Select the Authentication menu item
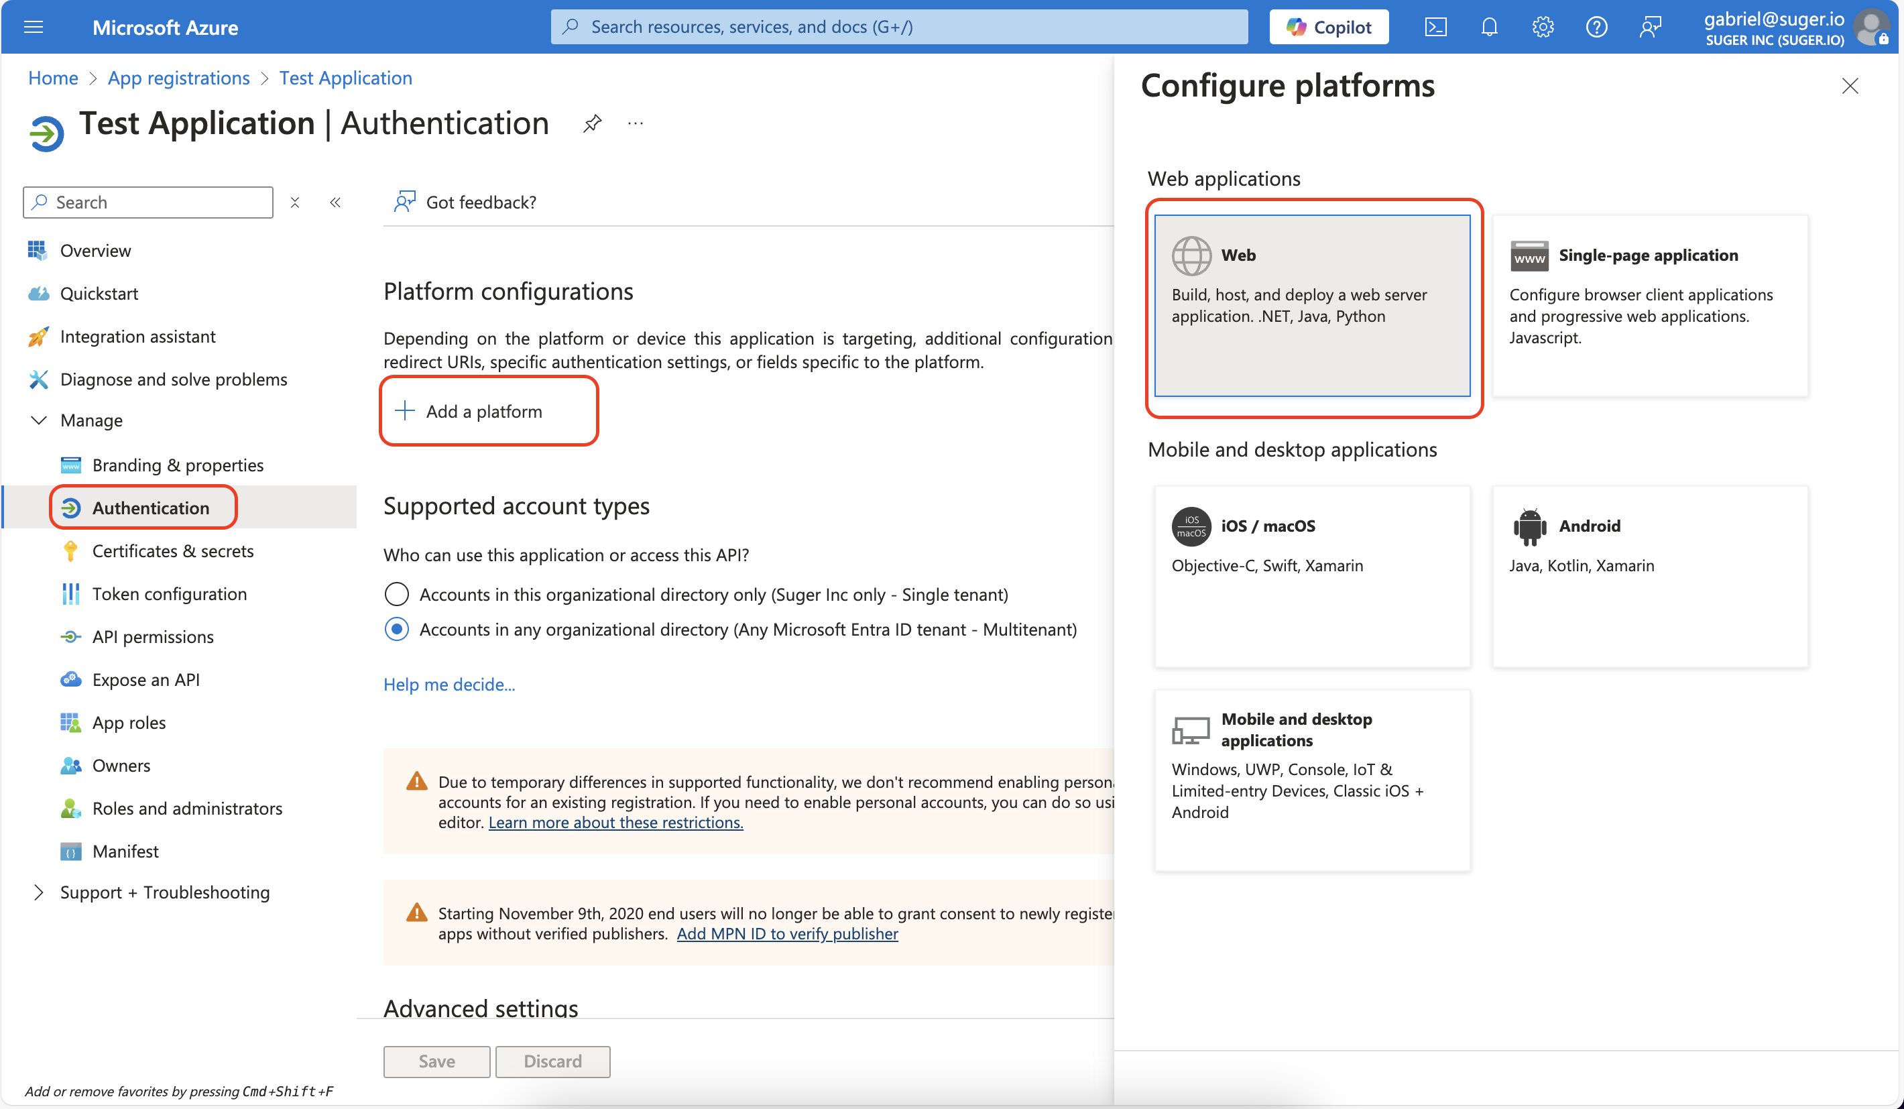 point(150,508)
